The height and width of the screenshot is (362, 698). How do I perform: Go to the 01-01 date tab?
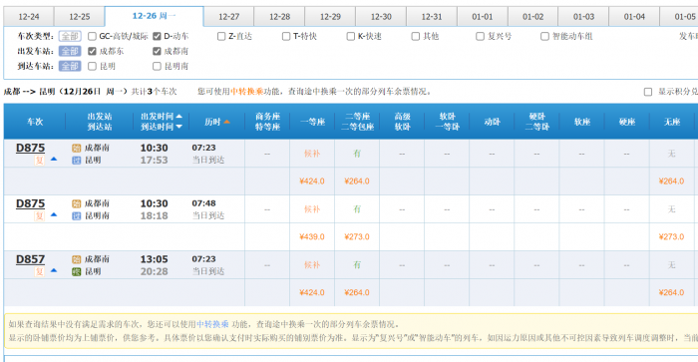click(x=483, y=17)
